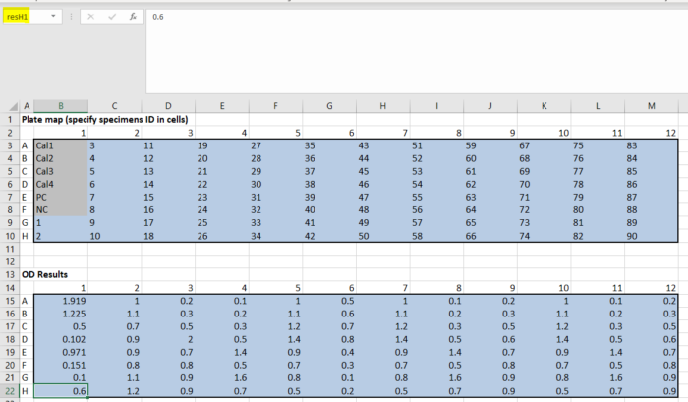The height and width of the screenshot is (402, 688).
Task: Select column header M
Action: (x=652, y=106)
